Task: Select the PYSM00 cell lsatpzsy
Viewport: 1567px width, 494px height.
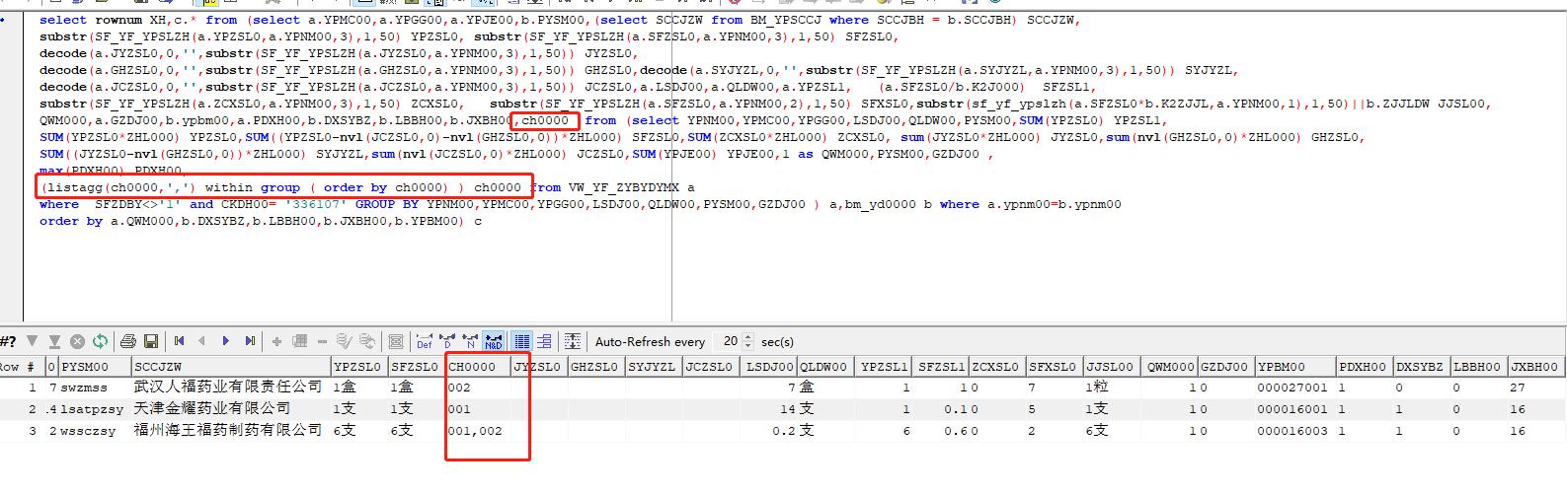Action: [94, 408]
